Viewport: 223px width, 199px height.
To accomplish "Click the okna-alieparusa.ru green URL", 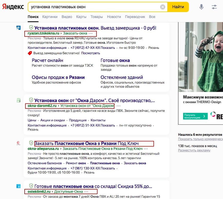I will 43,149.
